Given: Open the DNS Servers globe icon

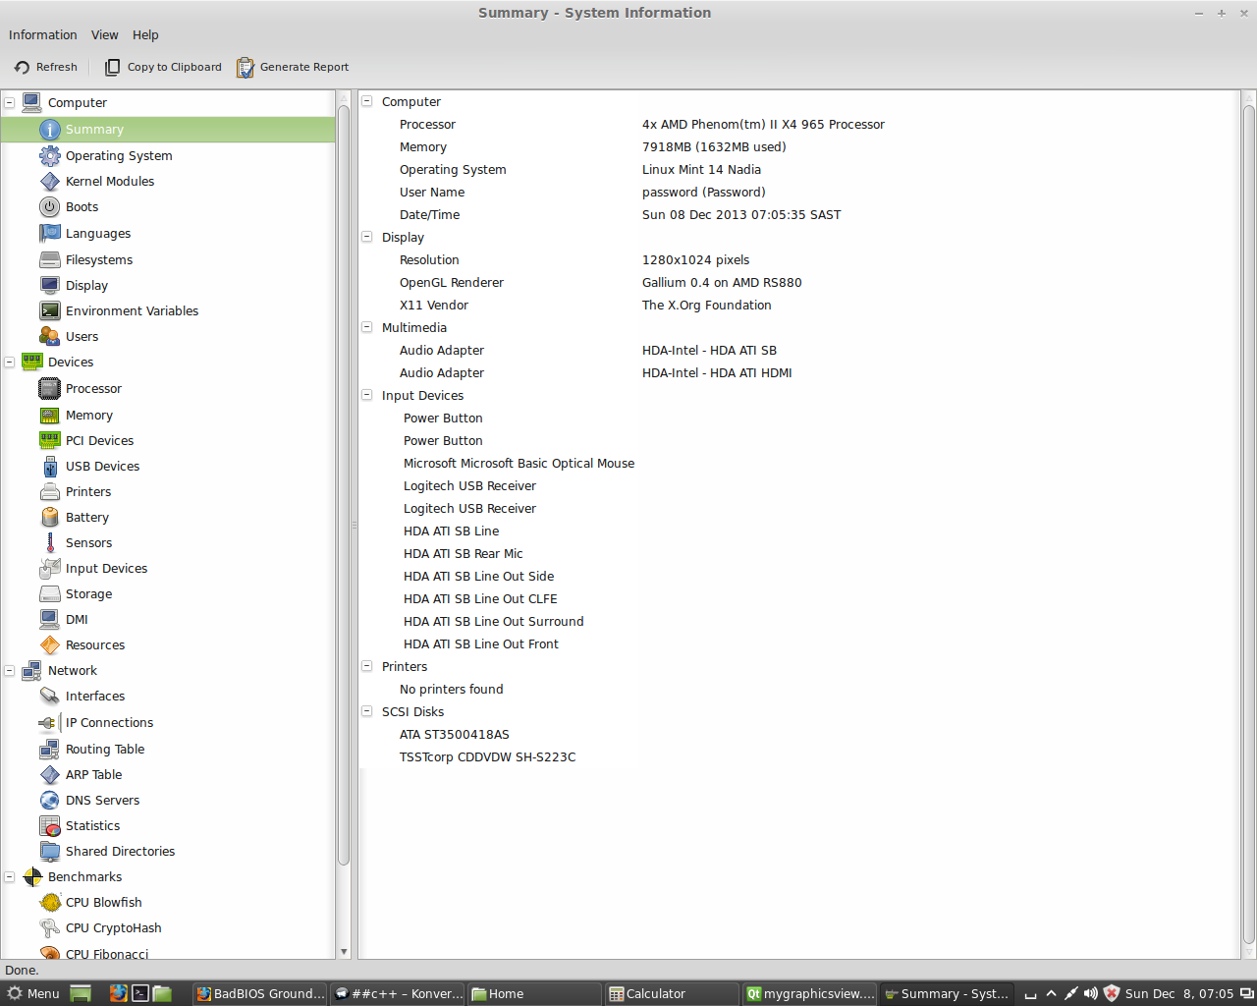Looking at the screenshot, I should 50,800.
